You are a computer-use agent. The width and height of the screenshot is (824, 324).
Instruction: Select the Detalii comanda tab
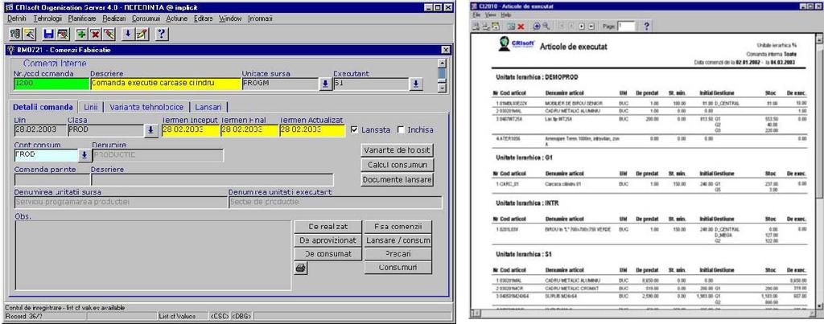point(43,107)
